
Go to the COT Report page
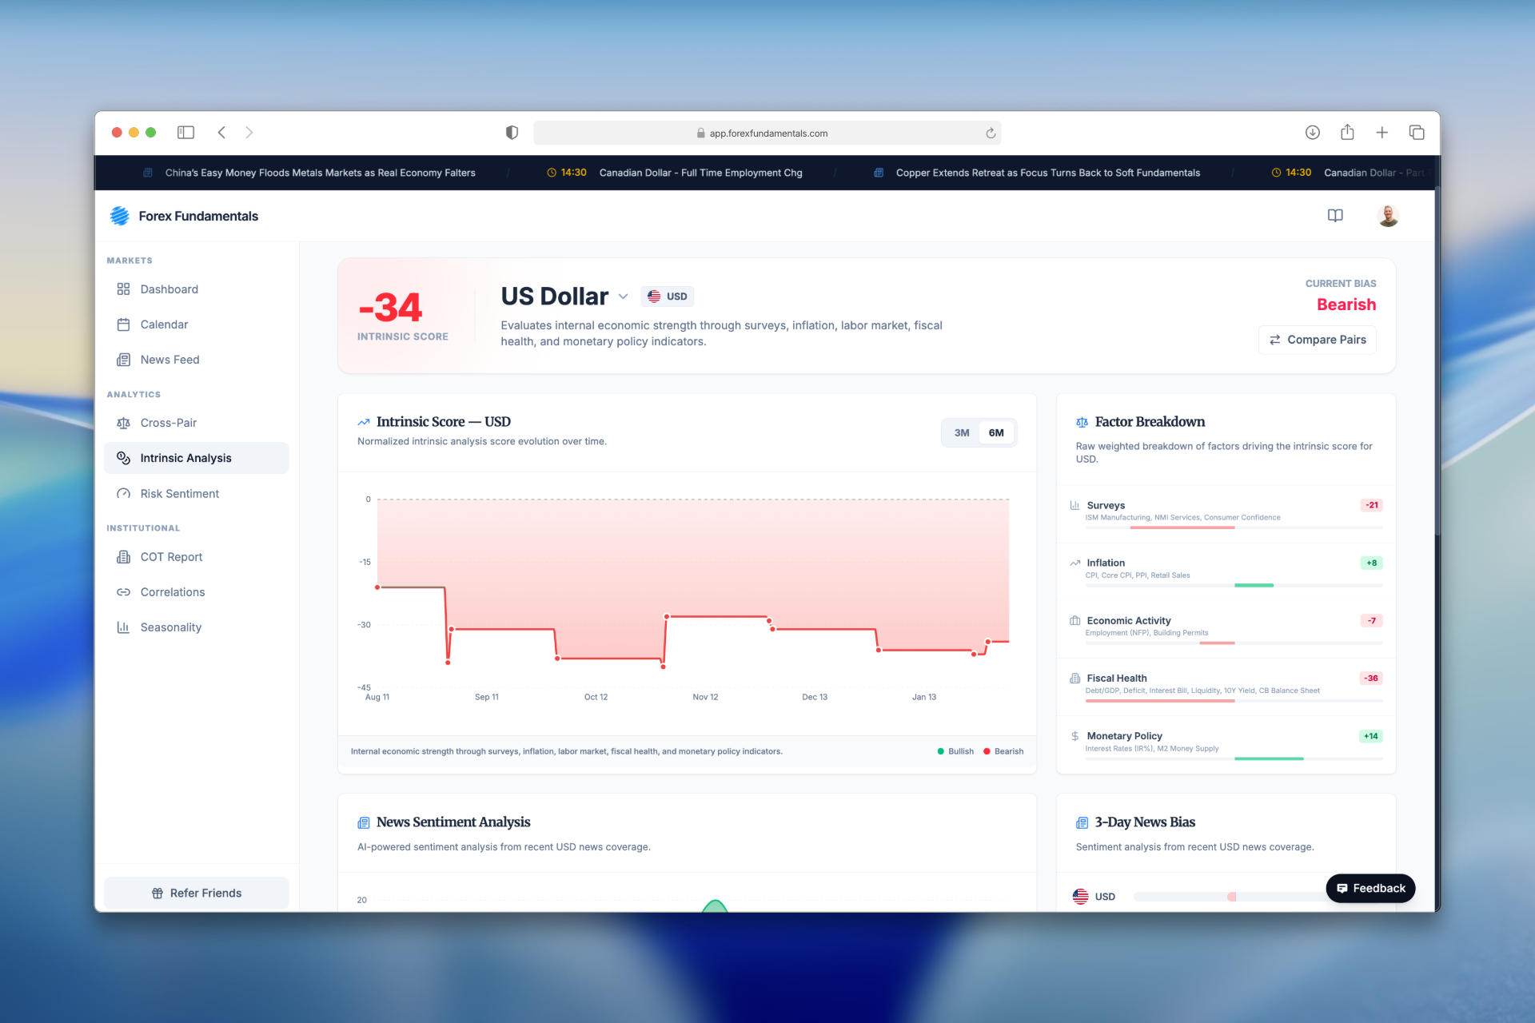(171, 557)
